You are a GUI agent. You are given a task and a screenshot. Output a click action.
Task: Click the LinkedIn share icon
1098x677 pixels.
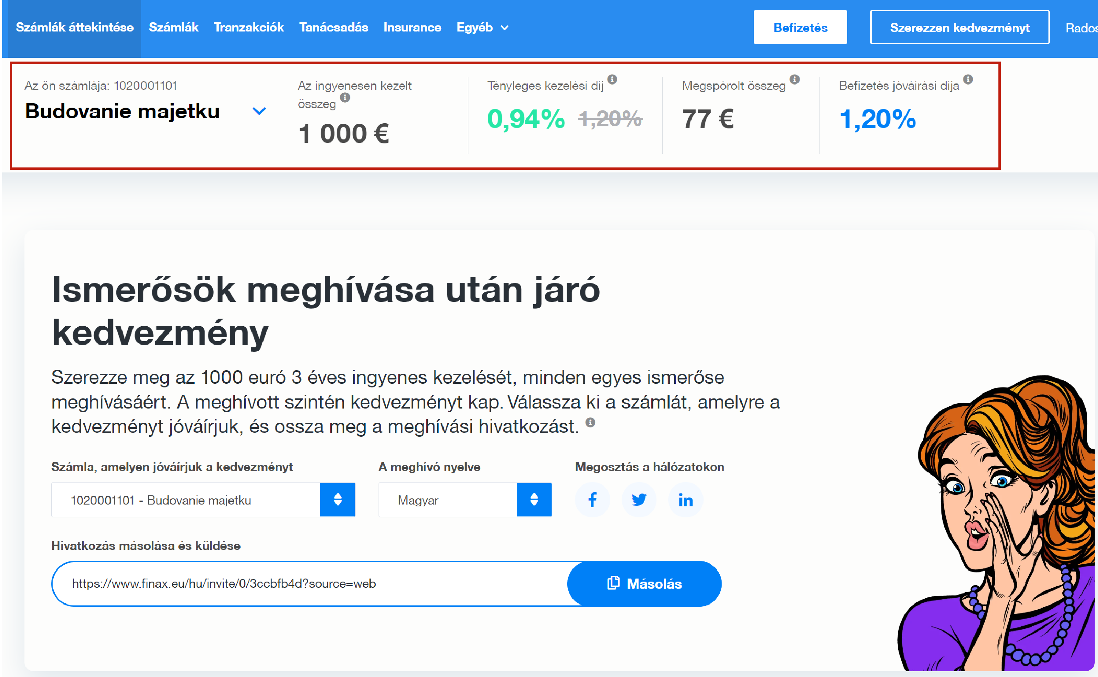click(685, 500)
